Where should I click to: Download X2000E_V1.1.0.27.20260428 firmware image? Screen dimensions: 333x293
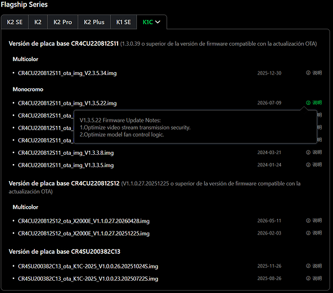coord(84,221)
